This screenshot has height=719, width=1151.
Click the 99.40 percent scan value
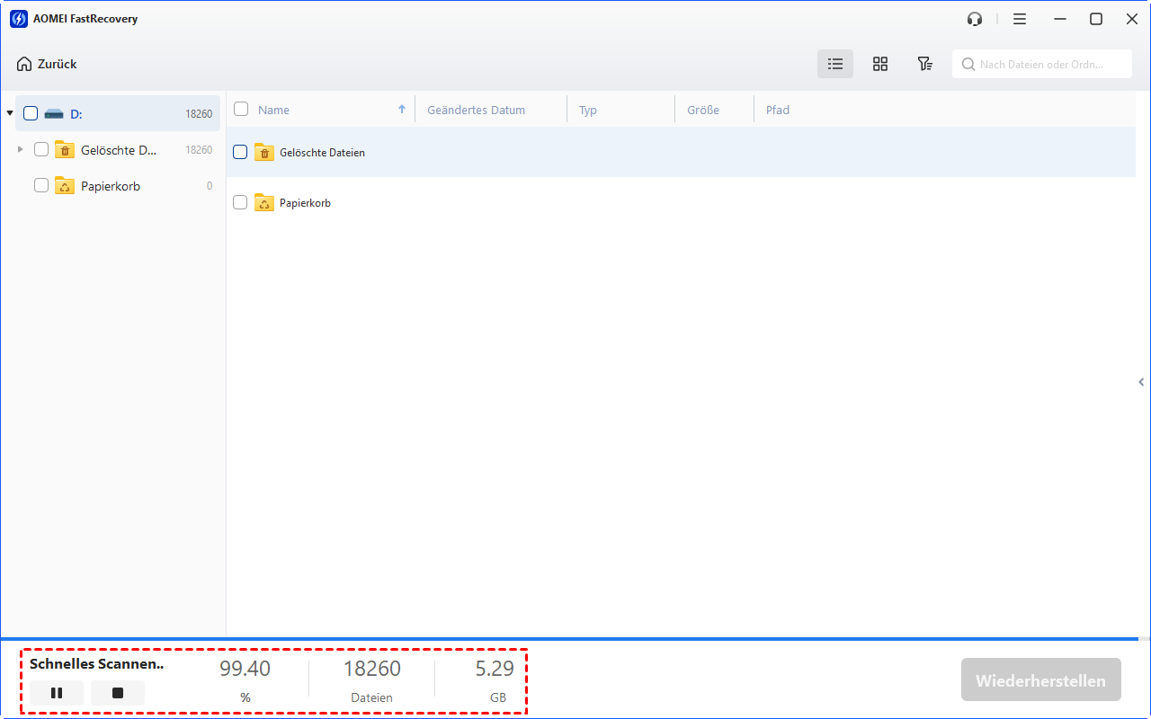[245, 669]
